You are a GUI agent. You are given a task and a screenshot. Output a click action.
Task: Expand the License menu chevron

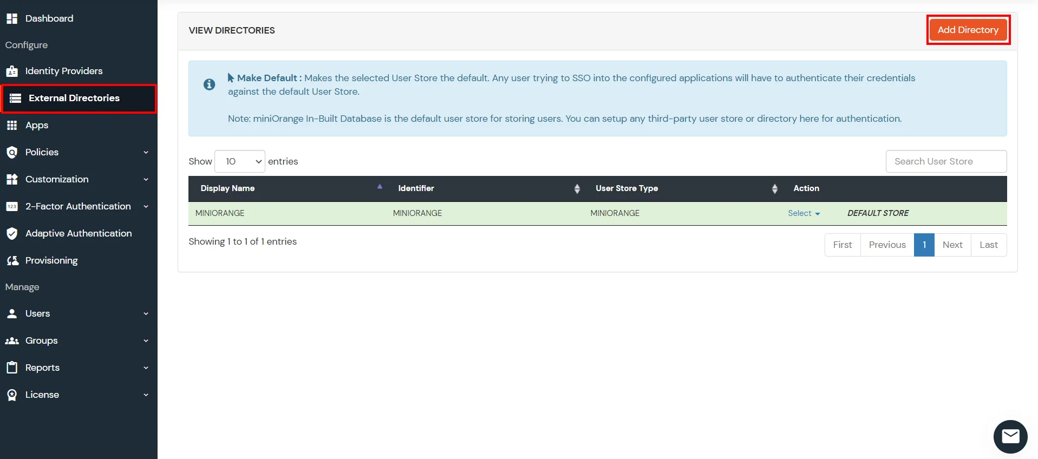(x=146, y=395)
